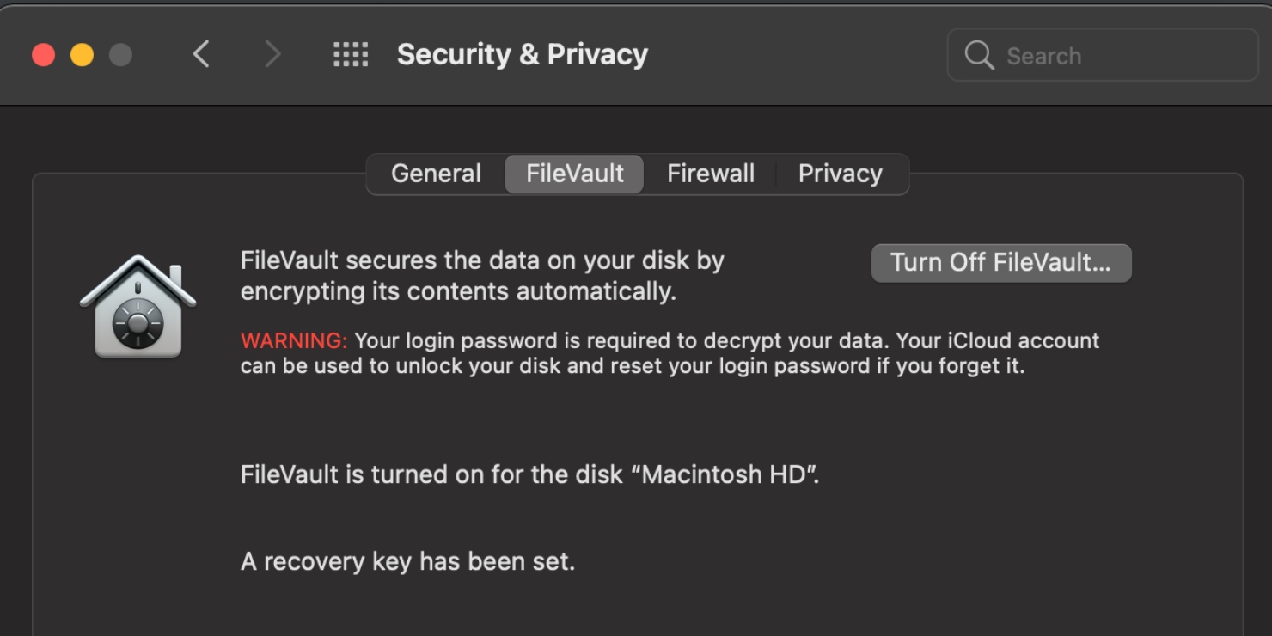Open the Firewall tab
The image size is (1272, 636).
[711, 174]
